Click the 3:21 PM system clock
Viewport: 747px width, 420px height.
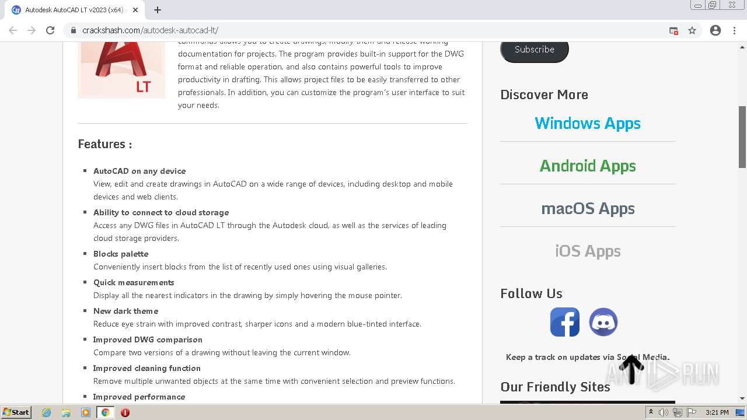pyautogui.click(x=717, y=412)
